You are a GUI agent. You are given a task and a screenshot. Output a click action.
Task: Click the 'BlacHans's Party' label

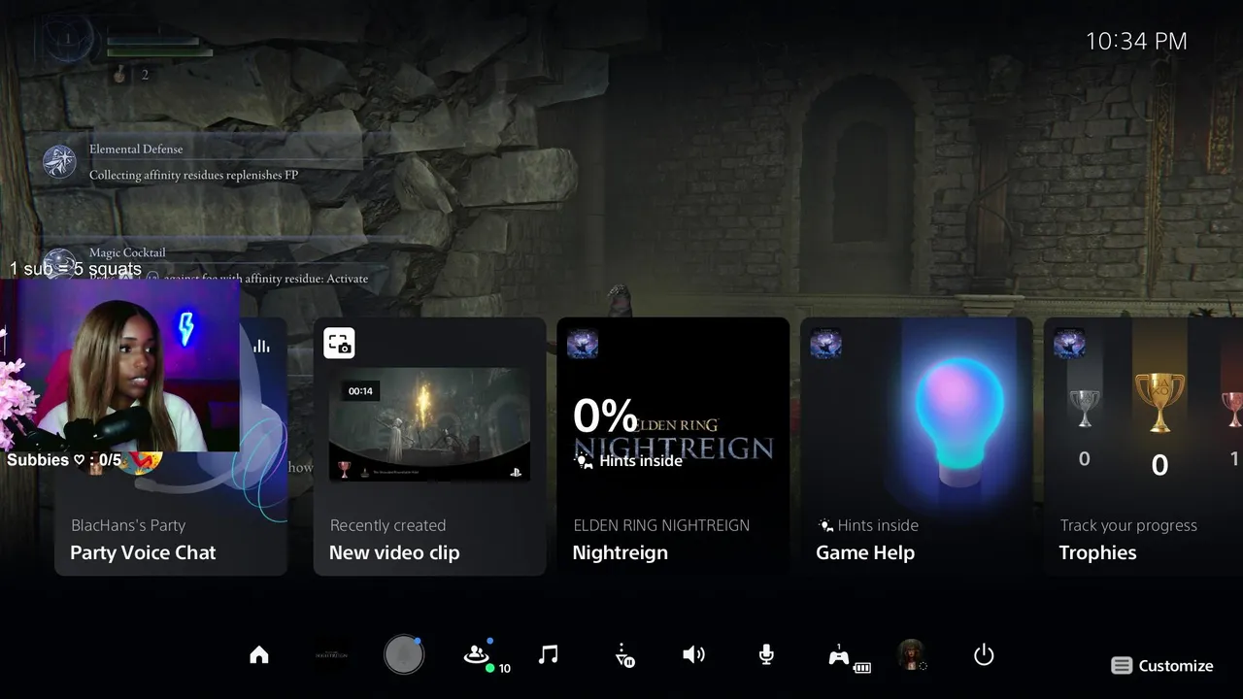(x=128, y=525)
